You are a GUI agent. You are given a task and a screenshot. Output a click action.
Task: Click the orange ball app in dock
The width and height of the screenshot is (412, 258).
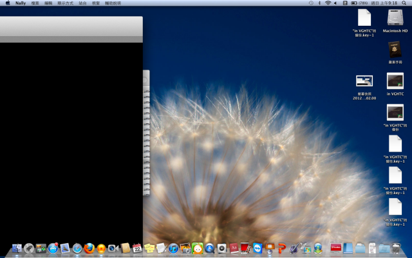pyautogui.click(x=101, y=248)
